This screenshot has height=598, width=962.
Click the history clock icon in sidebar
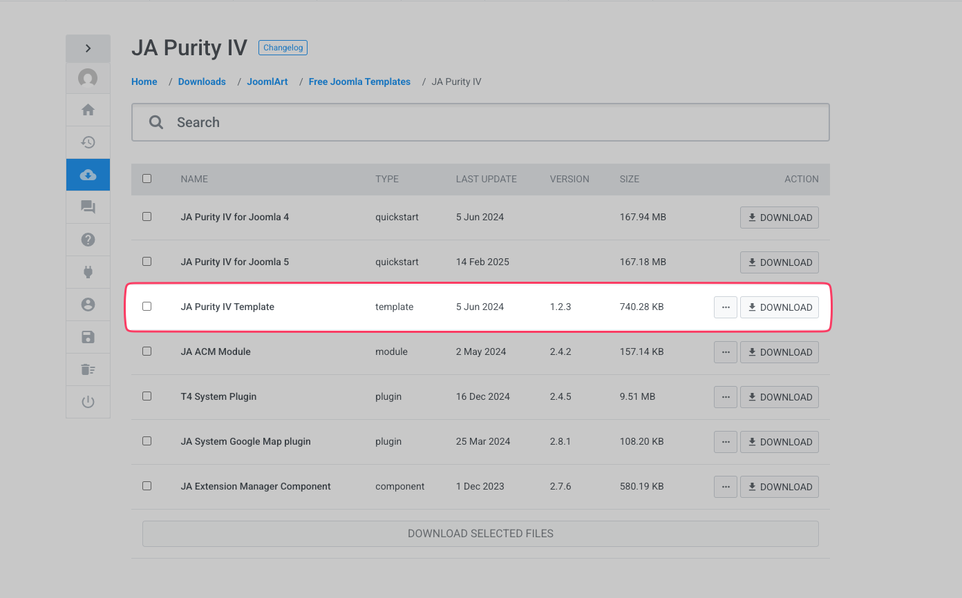pyautogui.click(x=88, y=142)
